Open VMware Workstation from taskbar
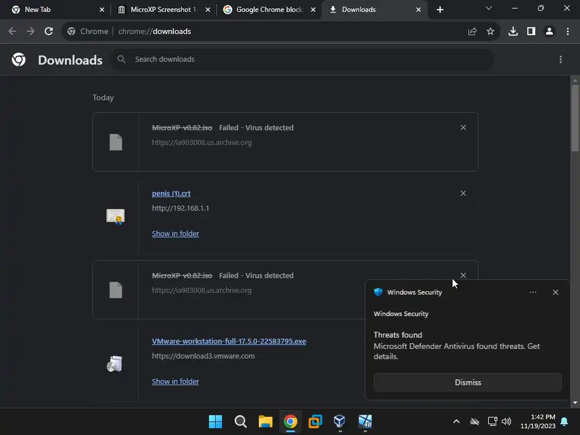 tap(315, 421)
